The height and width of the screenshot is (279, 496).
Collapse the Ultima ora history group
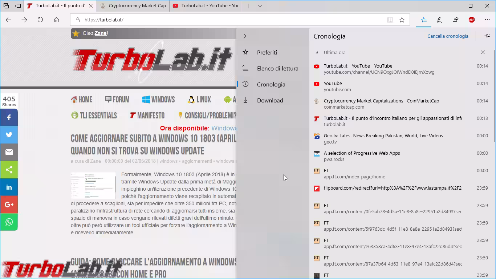point(317,52)
